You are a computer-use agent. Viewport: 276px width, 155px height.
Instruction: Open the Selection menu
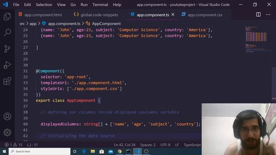[44, 5]
